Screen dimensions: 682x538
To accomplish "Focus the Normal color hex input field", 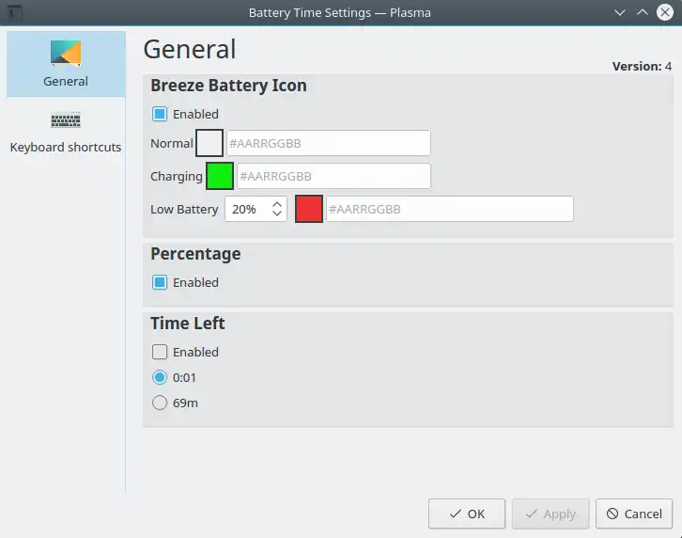I will point(329,143).
